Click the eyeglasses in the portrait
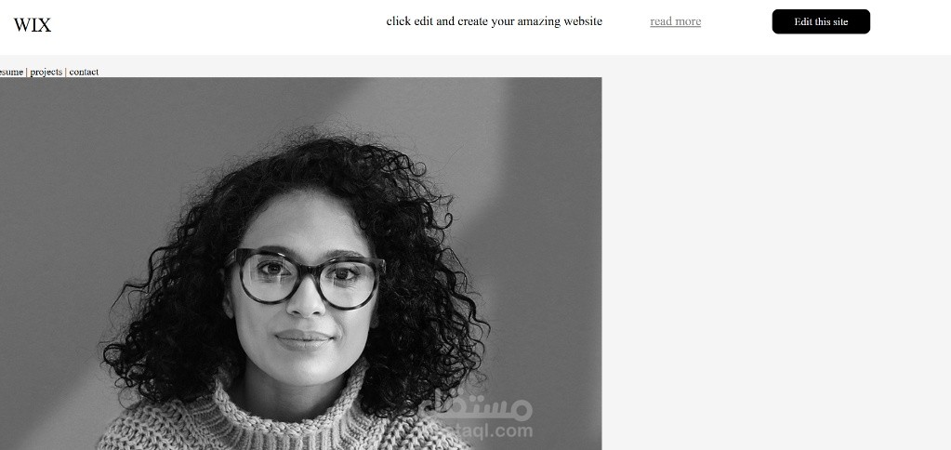This screenshot has width=951, height=450. pos(306,278)
